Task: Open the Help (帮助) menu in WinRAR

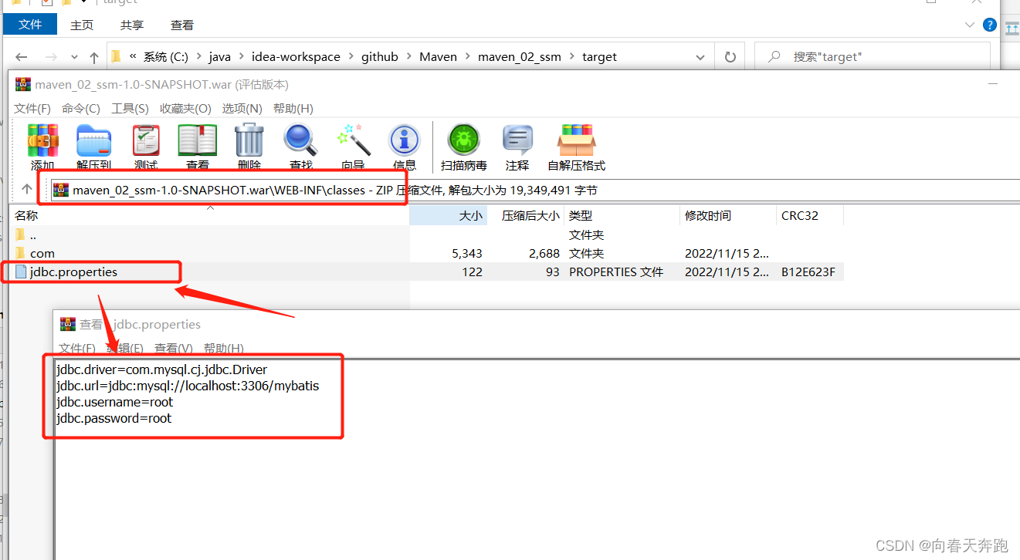Action: (x=293, y=108)
